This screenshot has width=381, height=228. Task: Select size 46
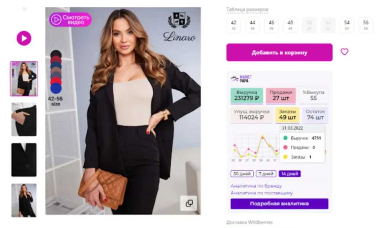click(271, 25)
